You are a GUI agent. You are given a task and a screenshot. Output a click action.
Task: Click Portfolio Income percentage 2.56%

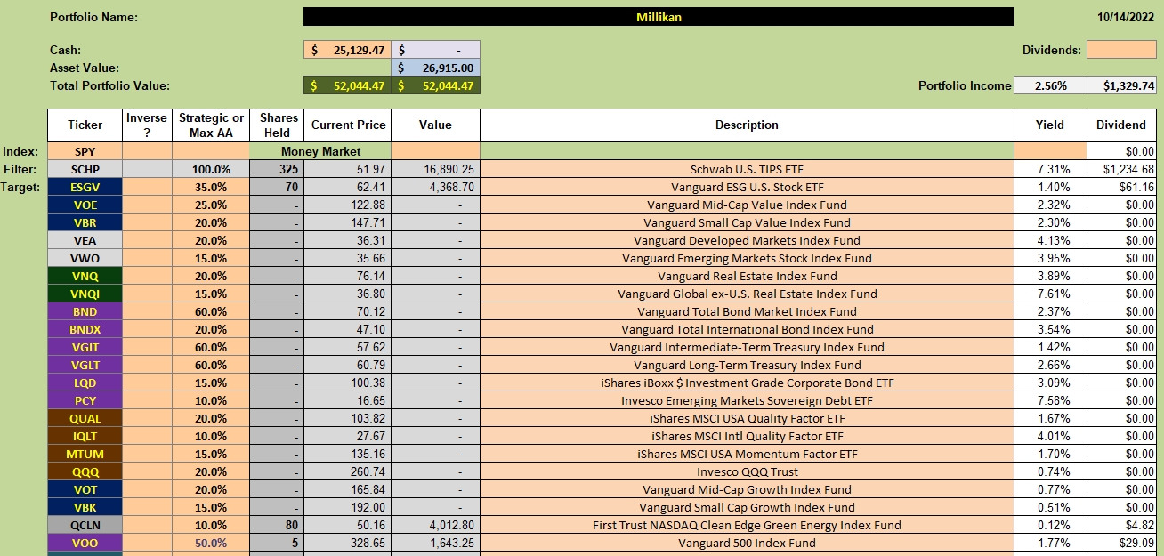coord(1050,85)
